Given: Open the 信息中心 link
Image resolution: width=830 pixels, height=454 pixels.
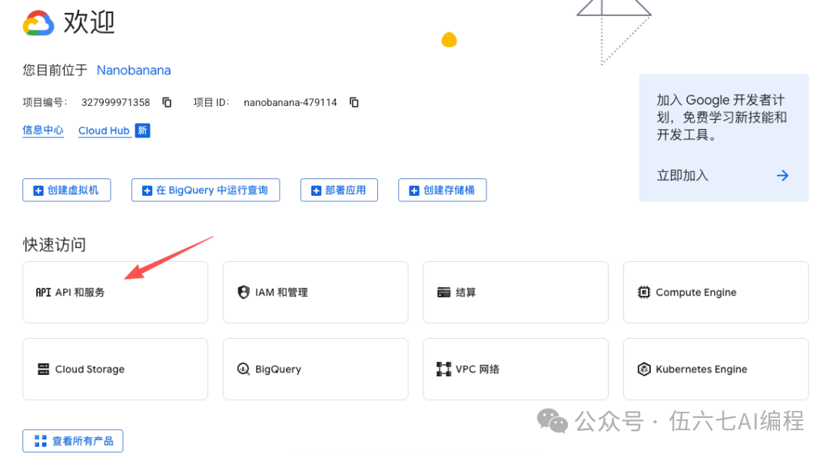Looking at the screenshot, I should [43, 130].
